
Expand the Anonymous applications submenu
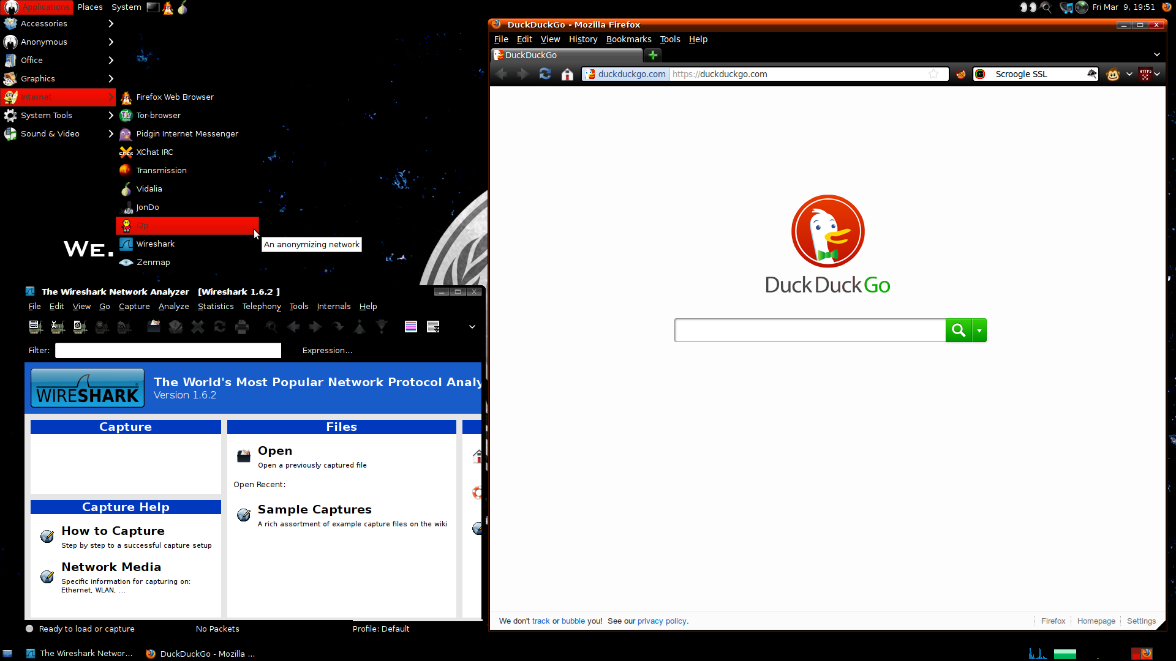[x=43, y=41]
